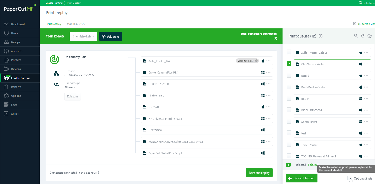The height and width of the screenshot is (184, 375).
Task: Remove Optional install tag from Avila_Printer_BW
Action: [x=256, y=61]
